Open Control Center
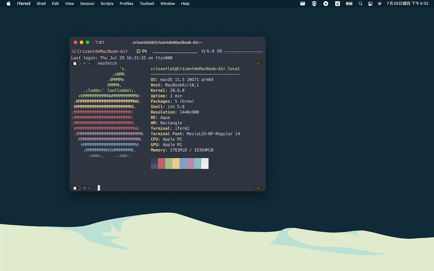 [370, 4]
